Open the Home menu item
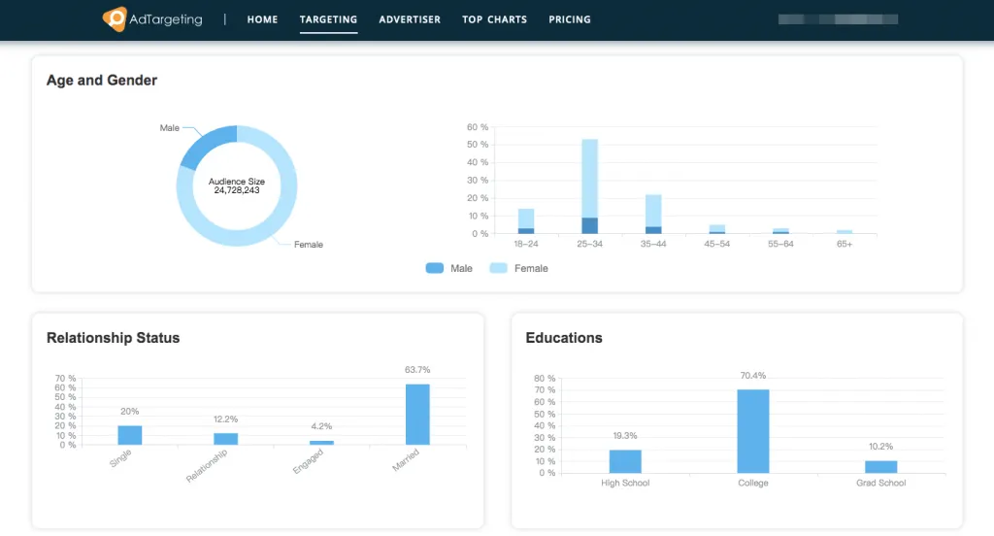This screenshot has width=994, height=536. coord(262,19)
